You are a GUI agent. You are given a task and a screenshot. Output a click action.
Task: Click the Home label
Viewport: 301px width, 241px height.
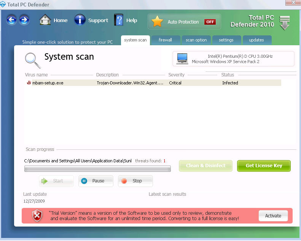(x=61, y=20)
